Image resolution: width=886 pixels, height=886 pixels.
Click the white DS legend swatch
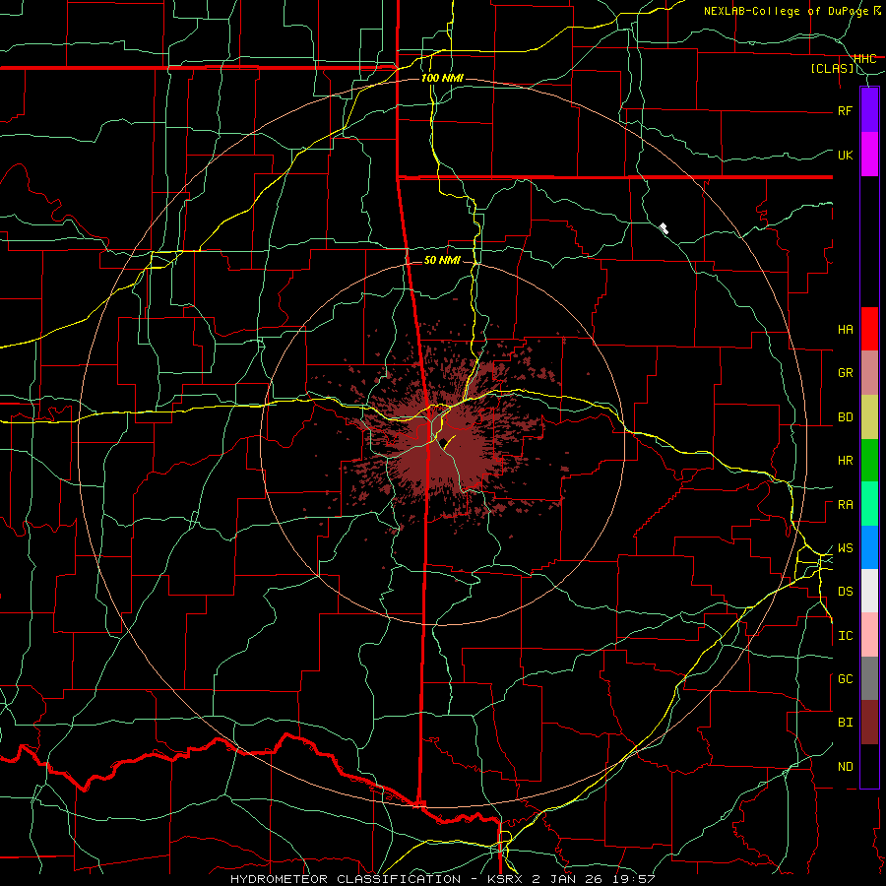(x=869, y=591)
